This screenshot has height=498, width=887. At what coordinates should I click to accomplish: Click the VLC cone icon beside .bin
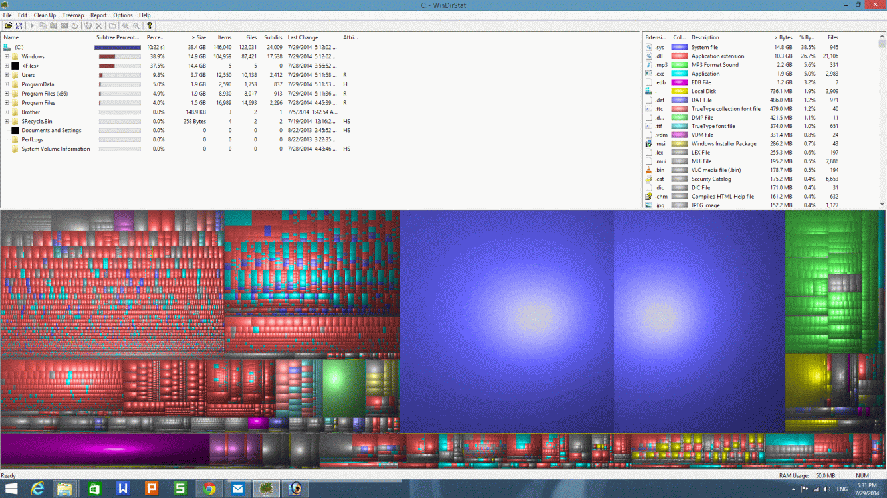pos(649,170)
